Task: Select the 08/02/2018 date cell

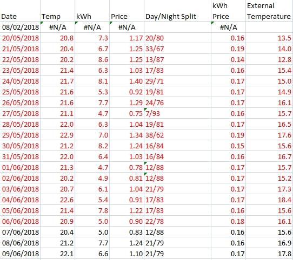Action: 20,27
